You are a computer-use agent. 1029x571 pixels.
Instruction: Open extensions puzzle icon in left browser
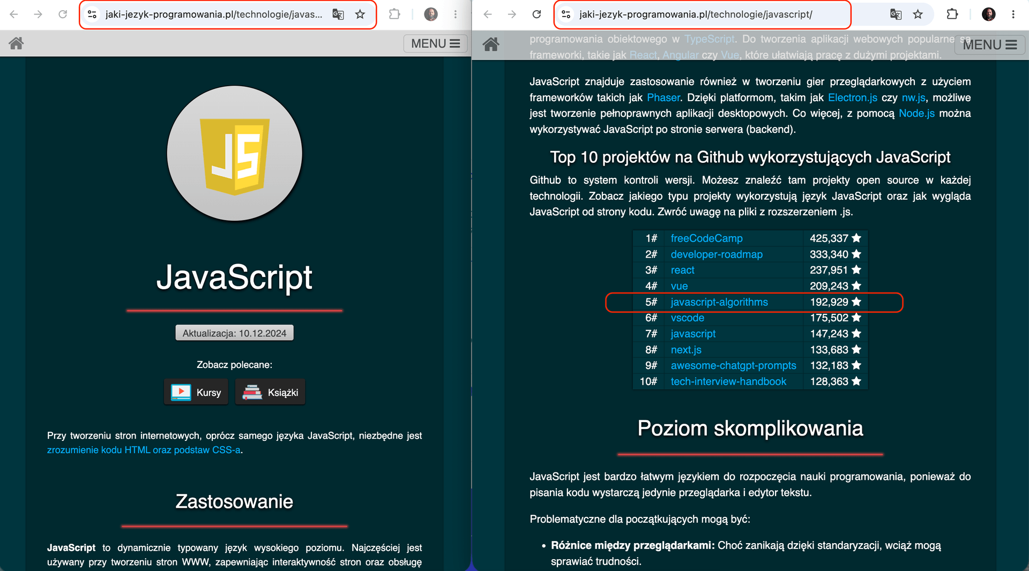click(395, 14)
